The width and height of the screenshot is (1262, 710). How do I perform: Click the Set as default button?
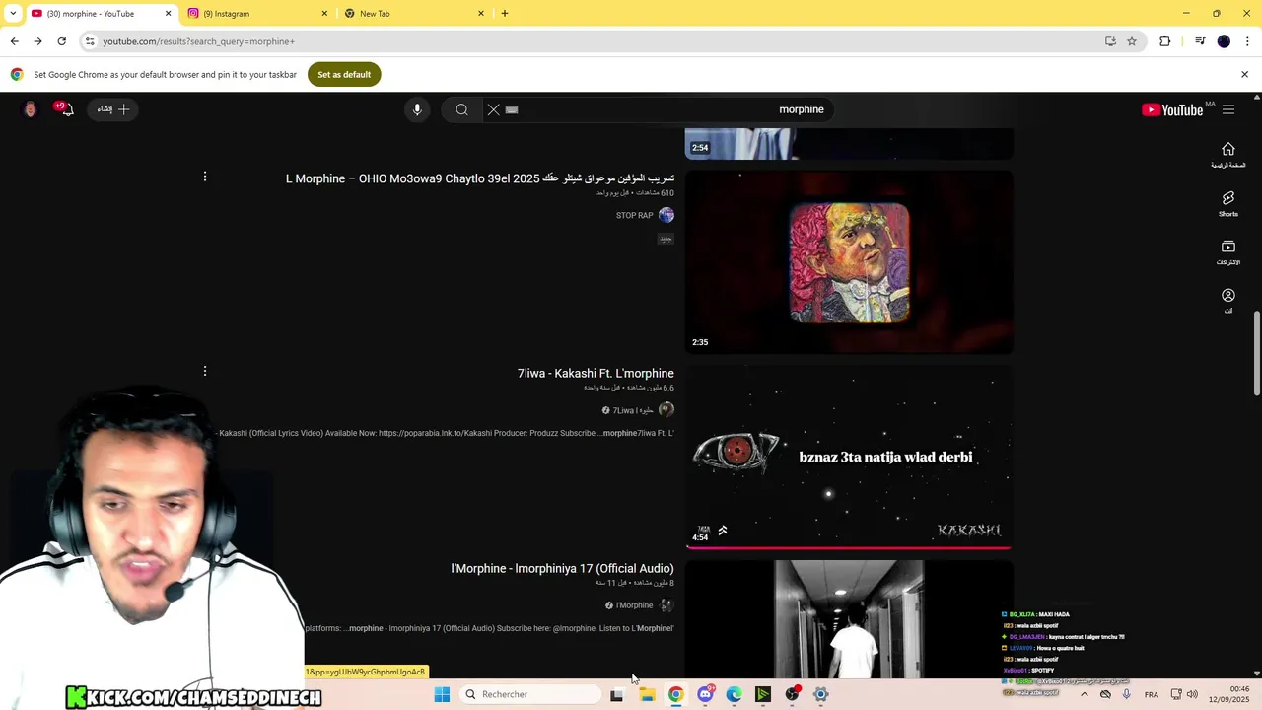(x=344, y=74)
